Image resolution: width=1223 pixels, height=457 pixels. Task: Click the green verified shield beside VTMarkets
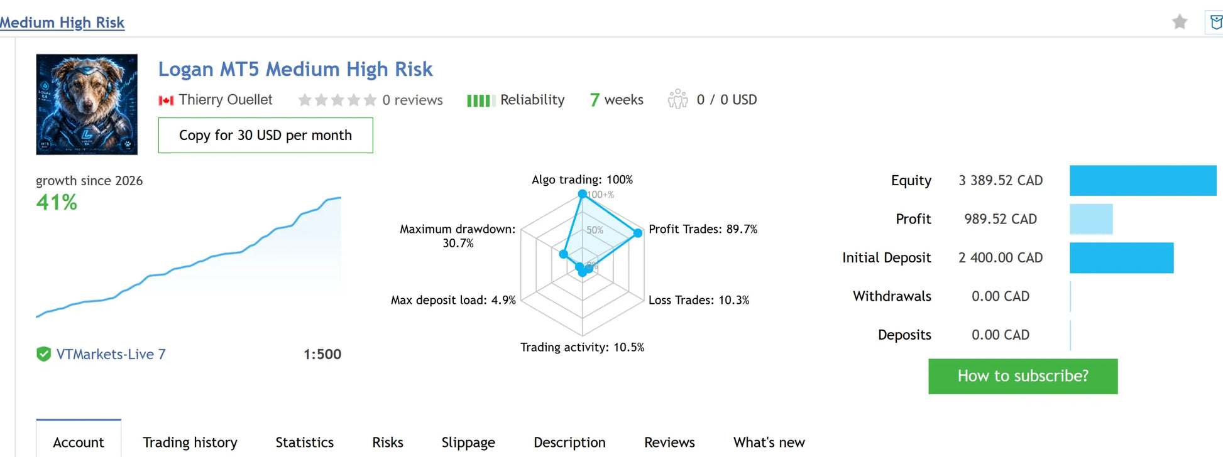(43, 354)
